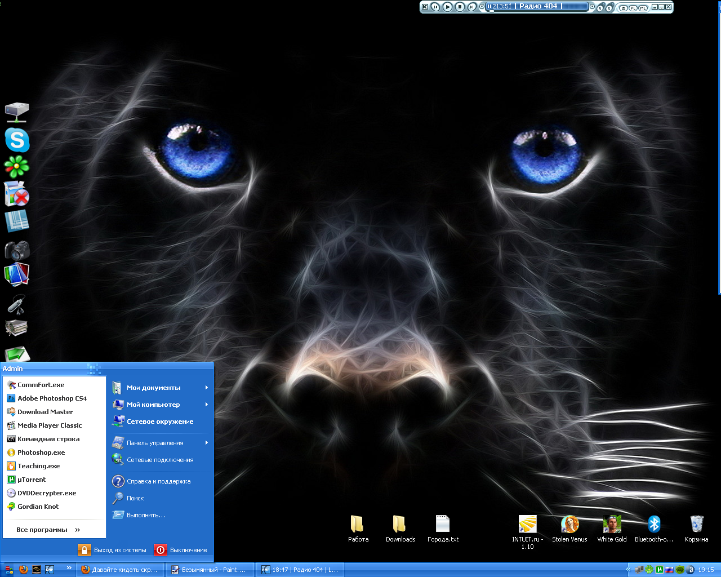Skip to next track in the player bar
Screen dimensions: 721x577
point(471,7)
